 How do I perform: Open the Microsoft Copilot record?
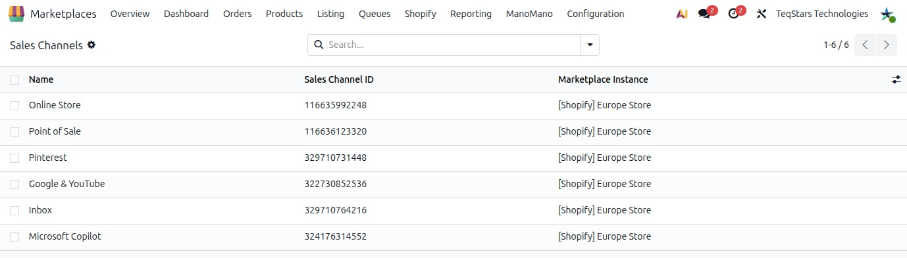pos(65,236)
